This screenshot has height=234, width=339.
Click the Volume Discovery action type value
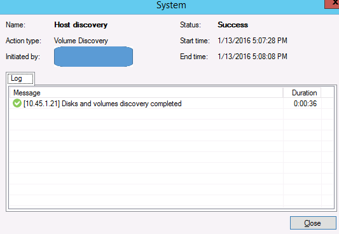(x=81, y=41)
